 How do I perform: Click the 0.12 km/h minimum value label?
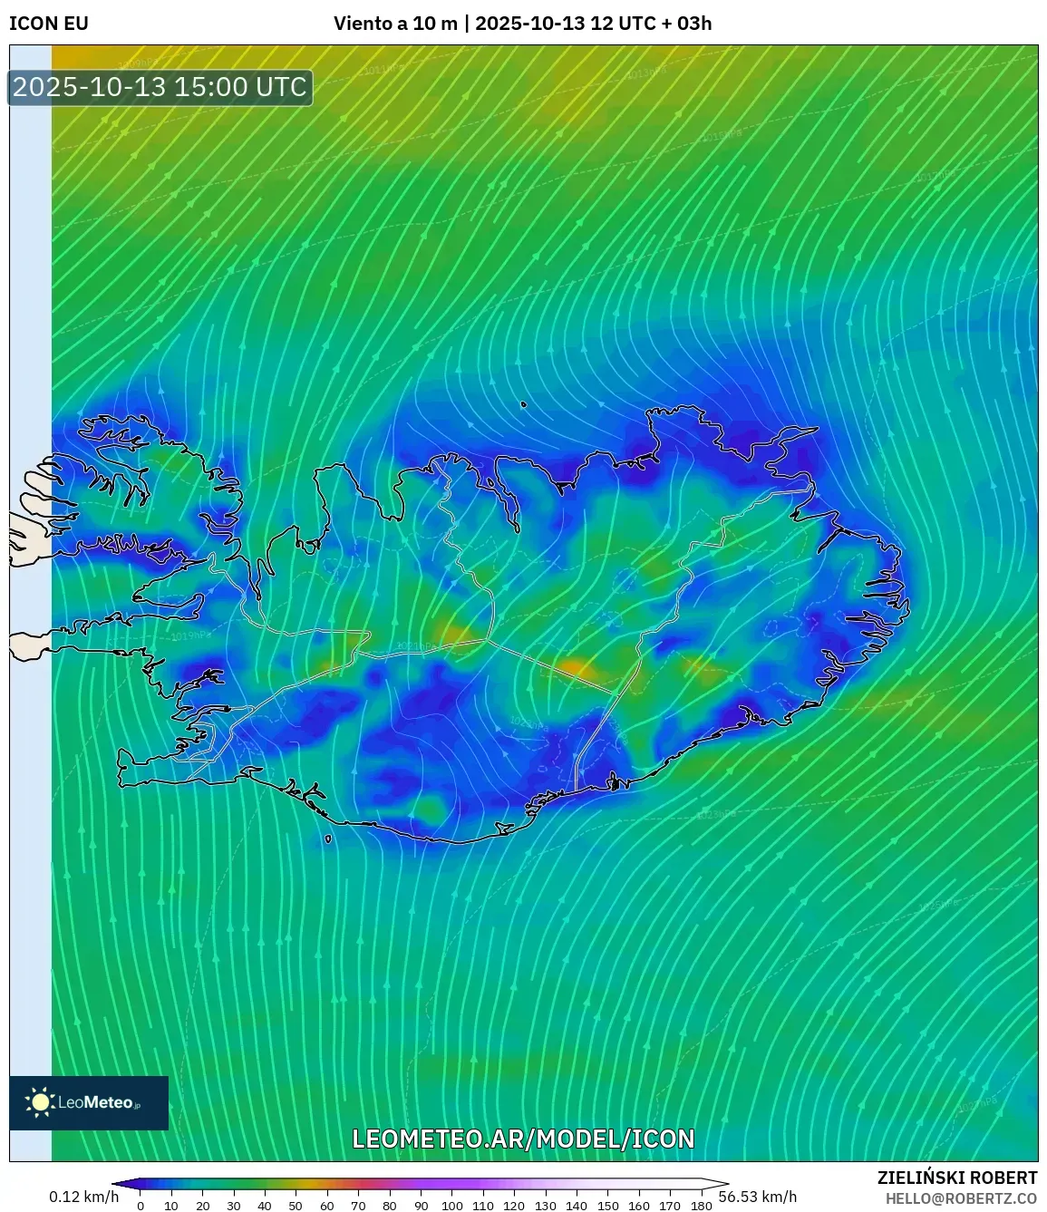click(83, 1197)
